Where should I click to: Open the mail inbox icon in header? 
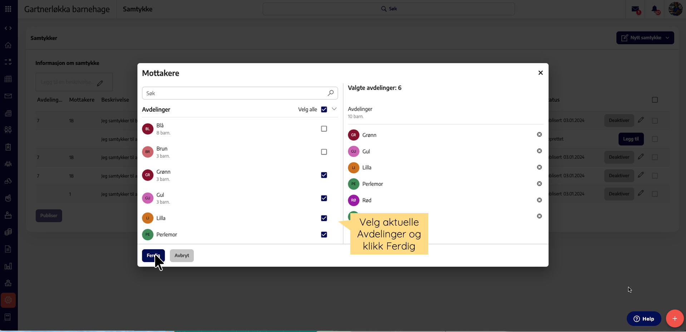coord(635,9)
